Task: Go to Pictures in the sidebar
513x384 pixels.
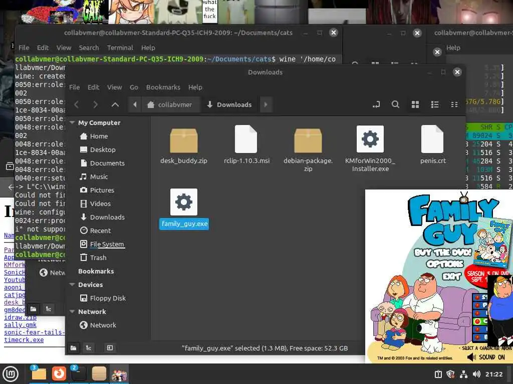Action: pos(102,190)
